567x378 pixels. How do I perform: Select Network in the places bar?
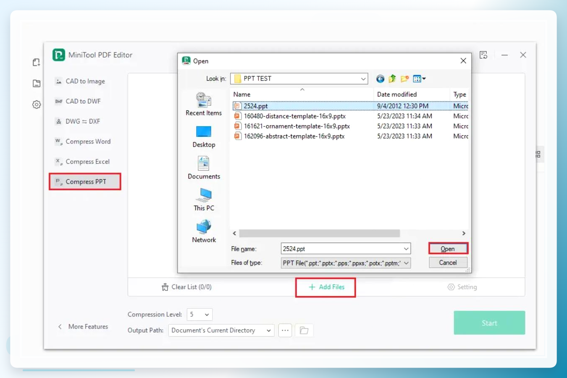coord(204,231)
